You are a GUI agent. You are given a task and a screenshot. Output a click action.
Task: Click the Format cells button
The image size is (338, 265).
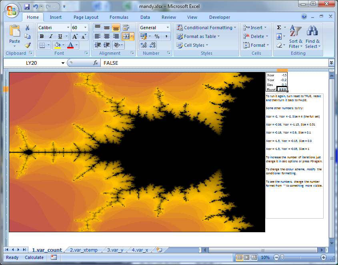point(256,45)
